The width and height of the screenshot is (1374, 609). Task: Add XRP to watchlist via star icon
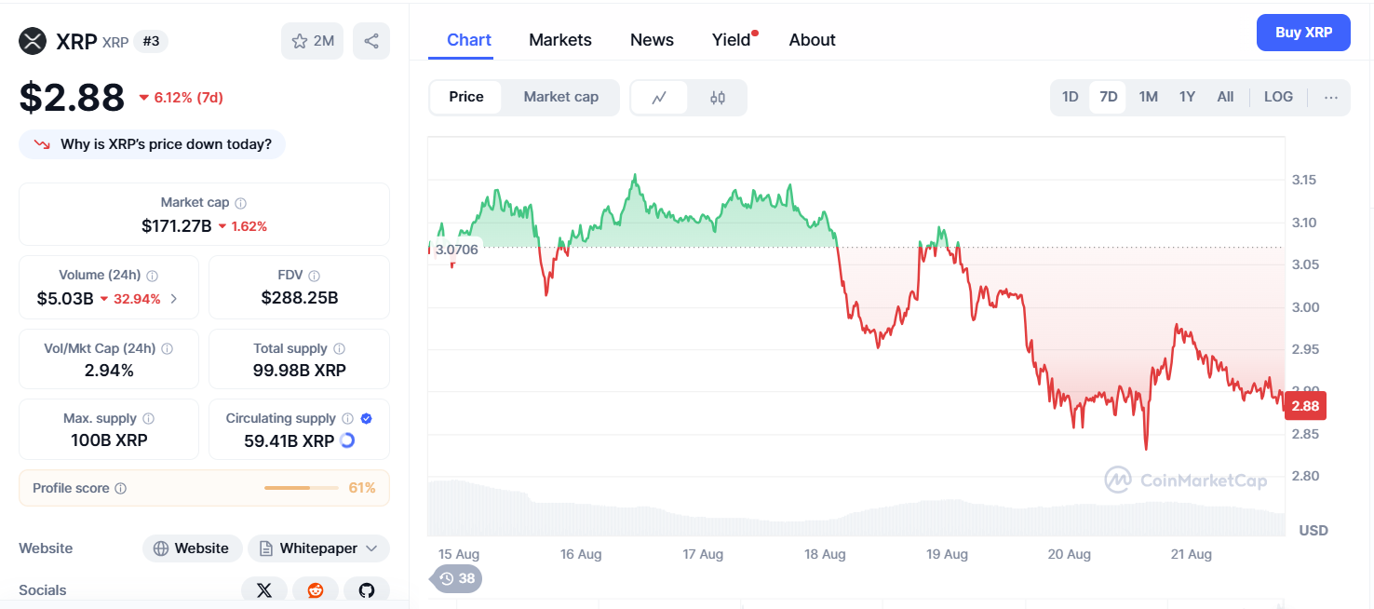tap(298, 41)
